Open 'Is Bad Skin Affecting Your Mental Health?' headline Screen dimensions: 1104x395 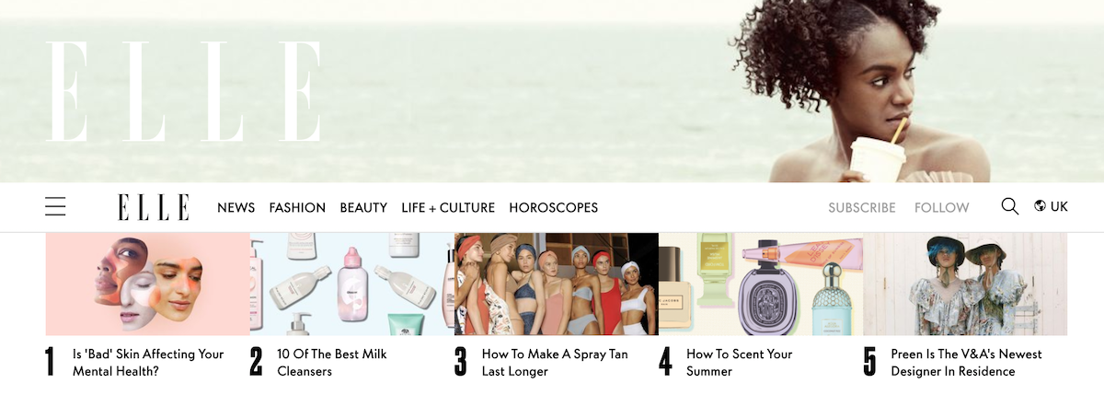pyautogui.click(x=148, y=363)
